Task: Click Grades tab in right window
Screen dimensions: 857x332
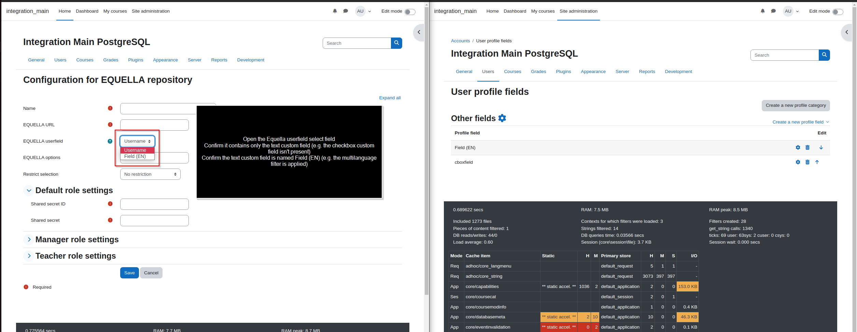Action: coord(538,72)
